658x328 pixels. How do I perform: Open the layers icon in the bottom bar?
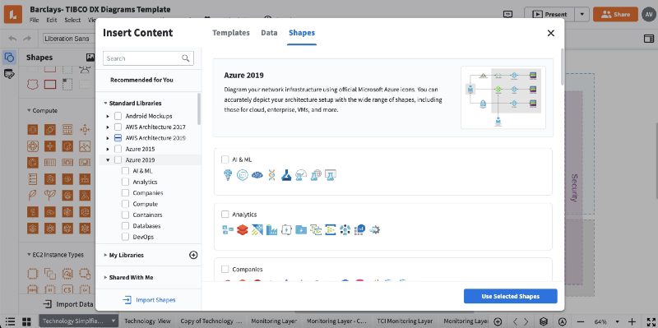click(x=544, y=321)
